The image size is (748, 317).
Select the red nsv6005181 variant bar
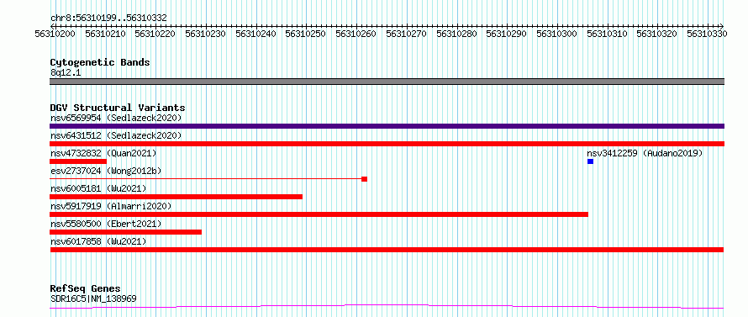click(176, 197)
